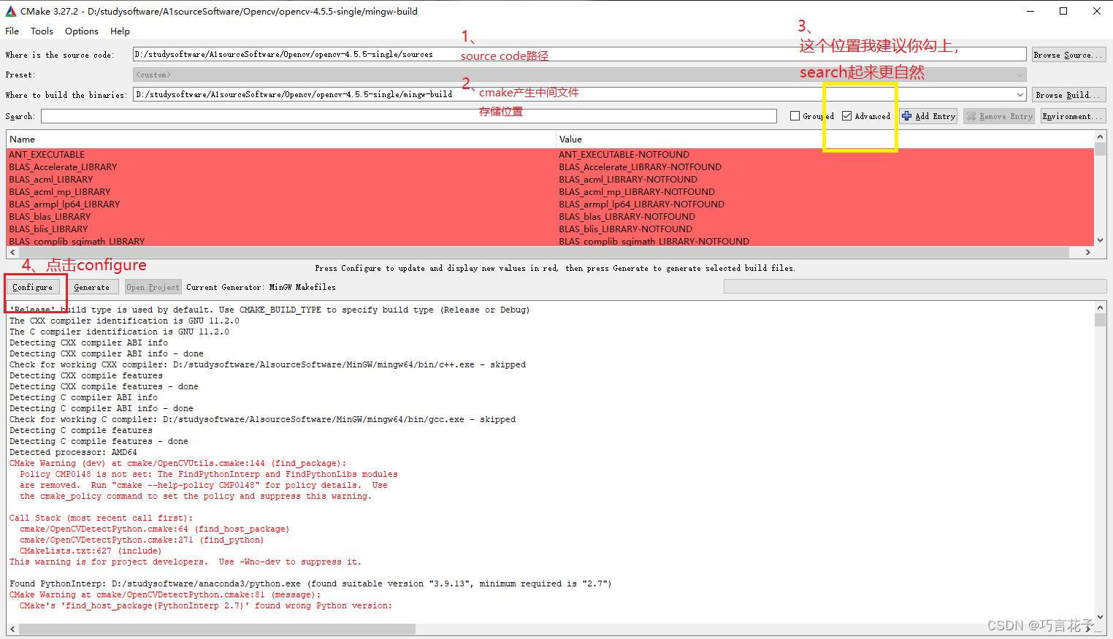
Task: Open the Options menu
Action: coord(81,31)
